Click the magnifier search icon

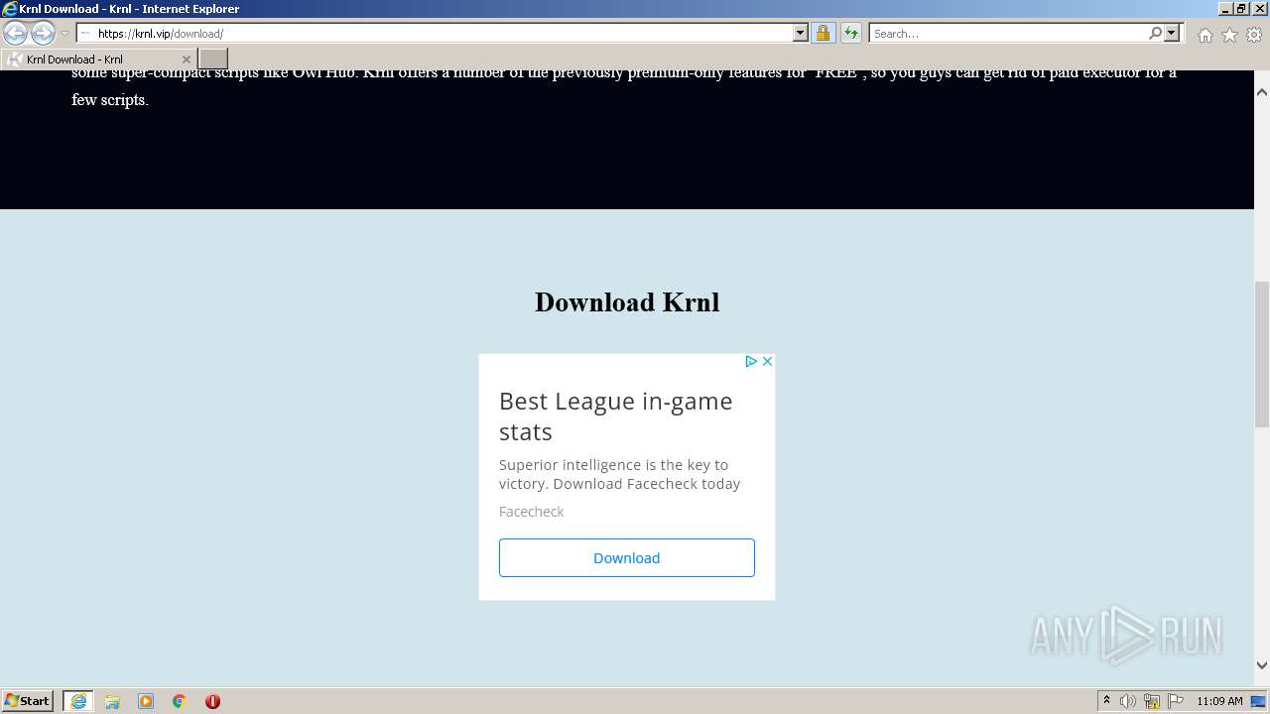click(1155, 33)
